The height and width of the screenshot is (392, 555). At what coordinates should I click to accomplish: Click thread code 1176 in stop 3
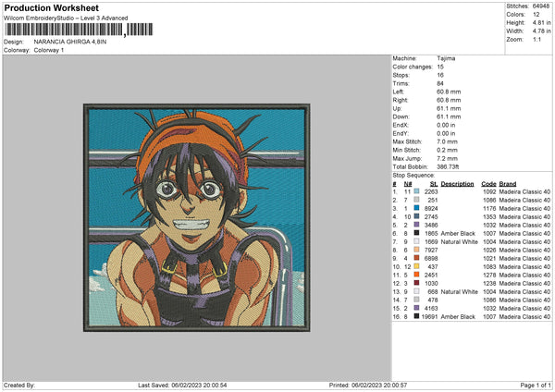click(x=489, y=208)
